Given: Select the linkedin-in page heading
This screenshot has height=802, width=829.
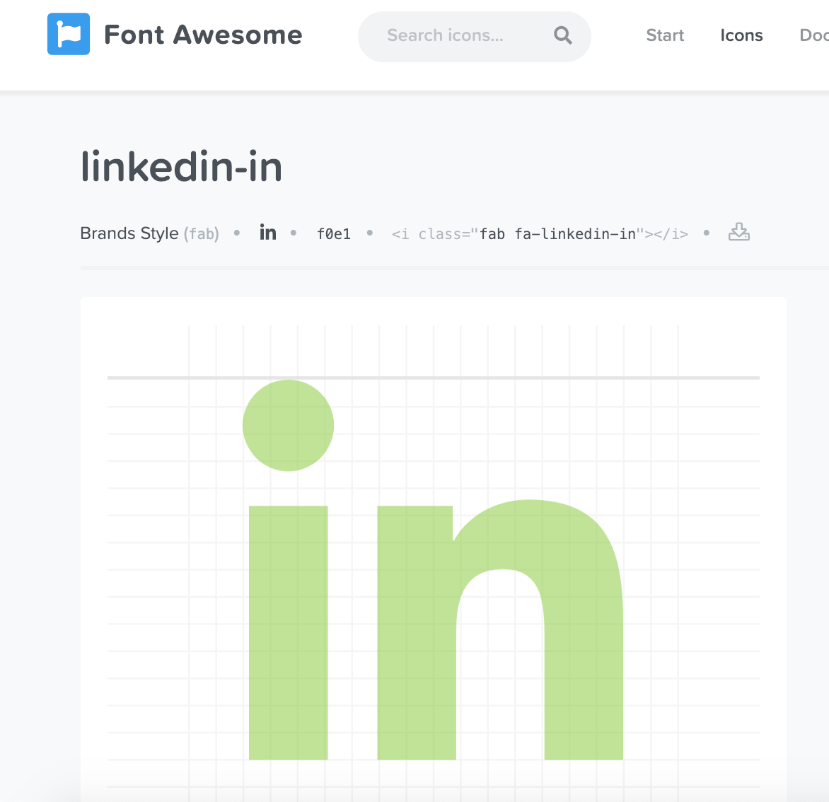Looking at the screenshot, I should tap(181, 166).
